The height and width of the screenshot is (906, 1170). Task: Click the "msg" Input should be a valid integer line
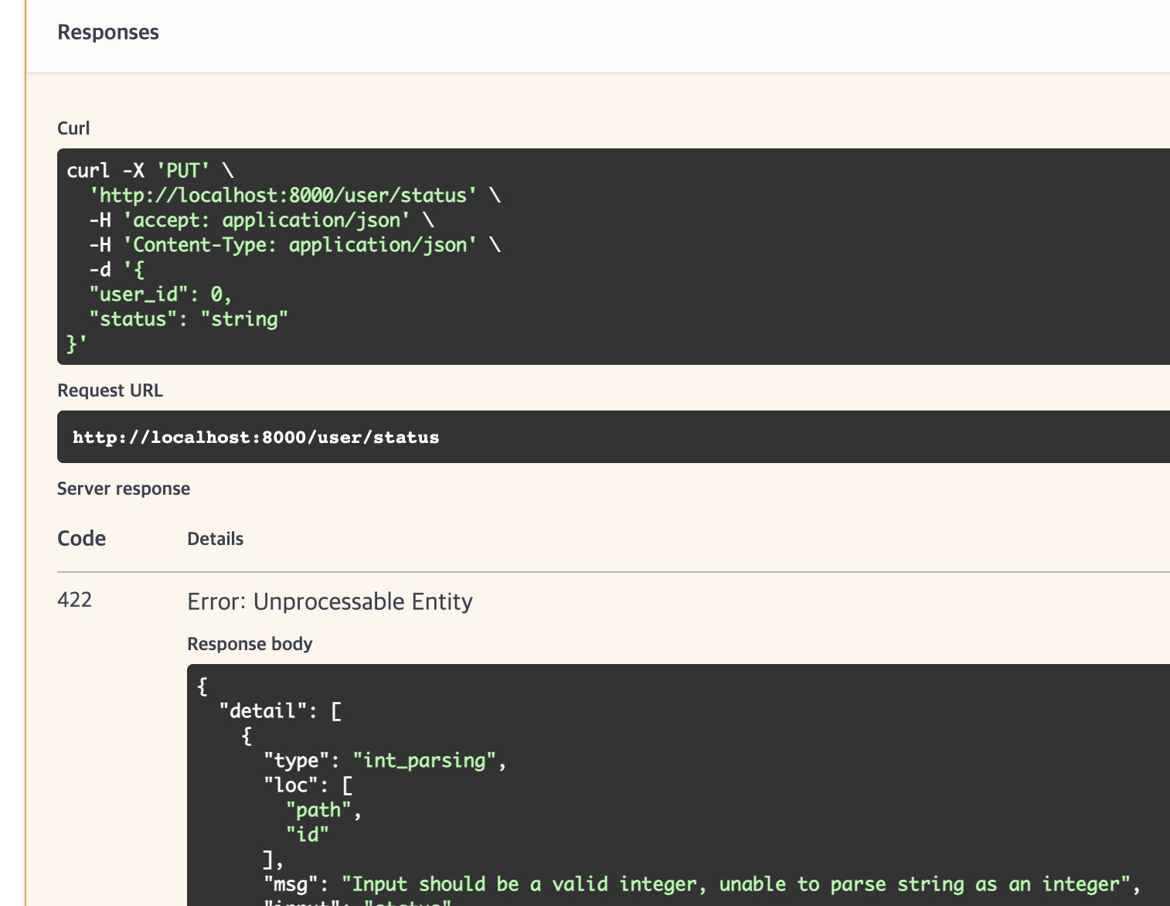point(702,884)
